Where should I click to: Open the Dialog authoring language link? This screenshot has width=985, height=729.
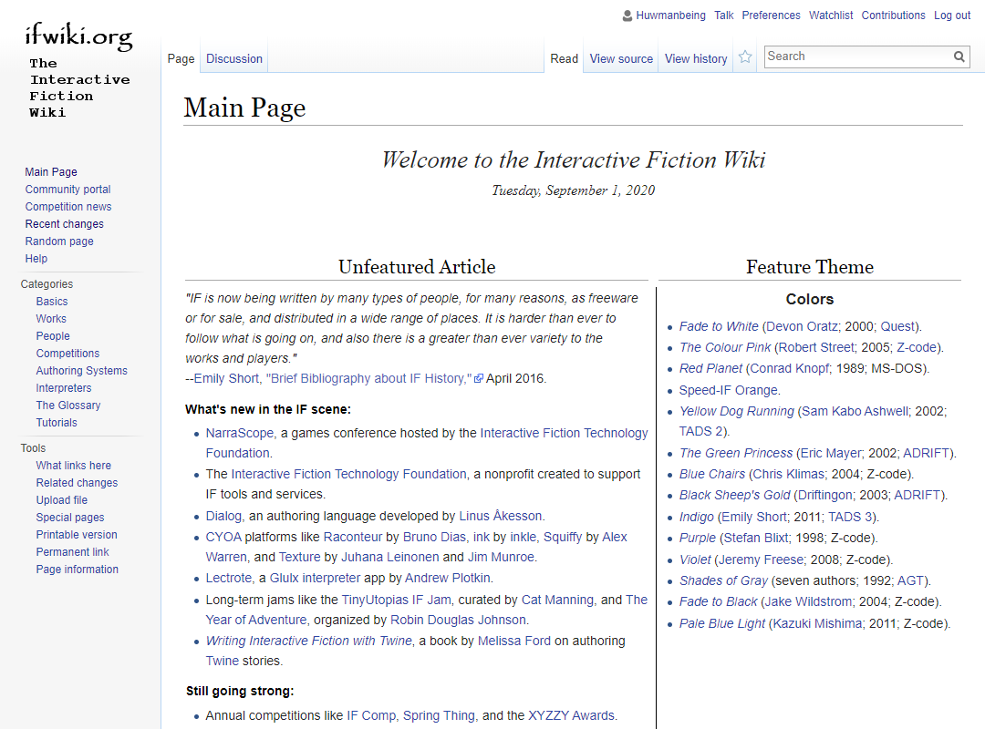click(223, 516)
